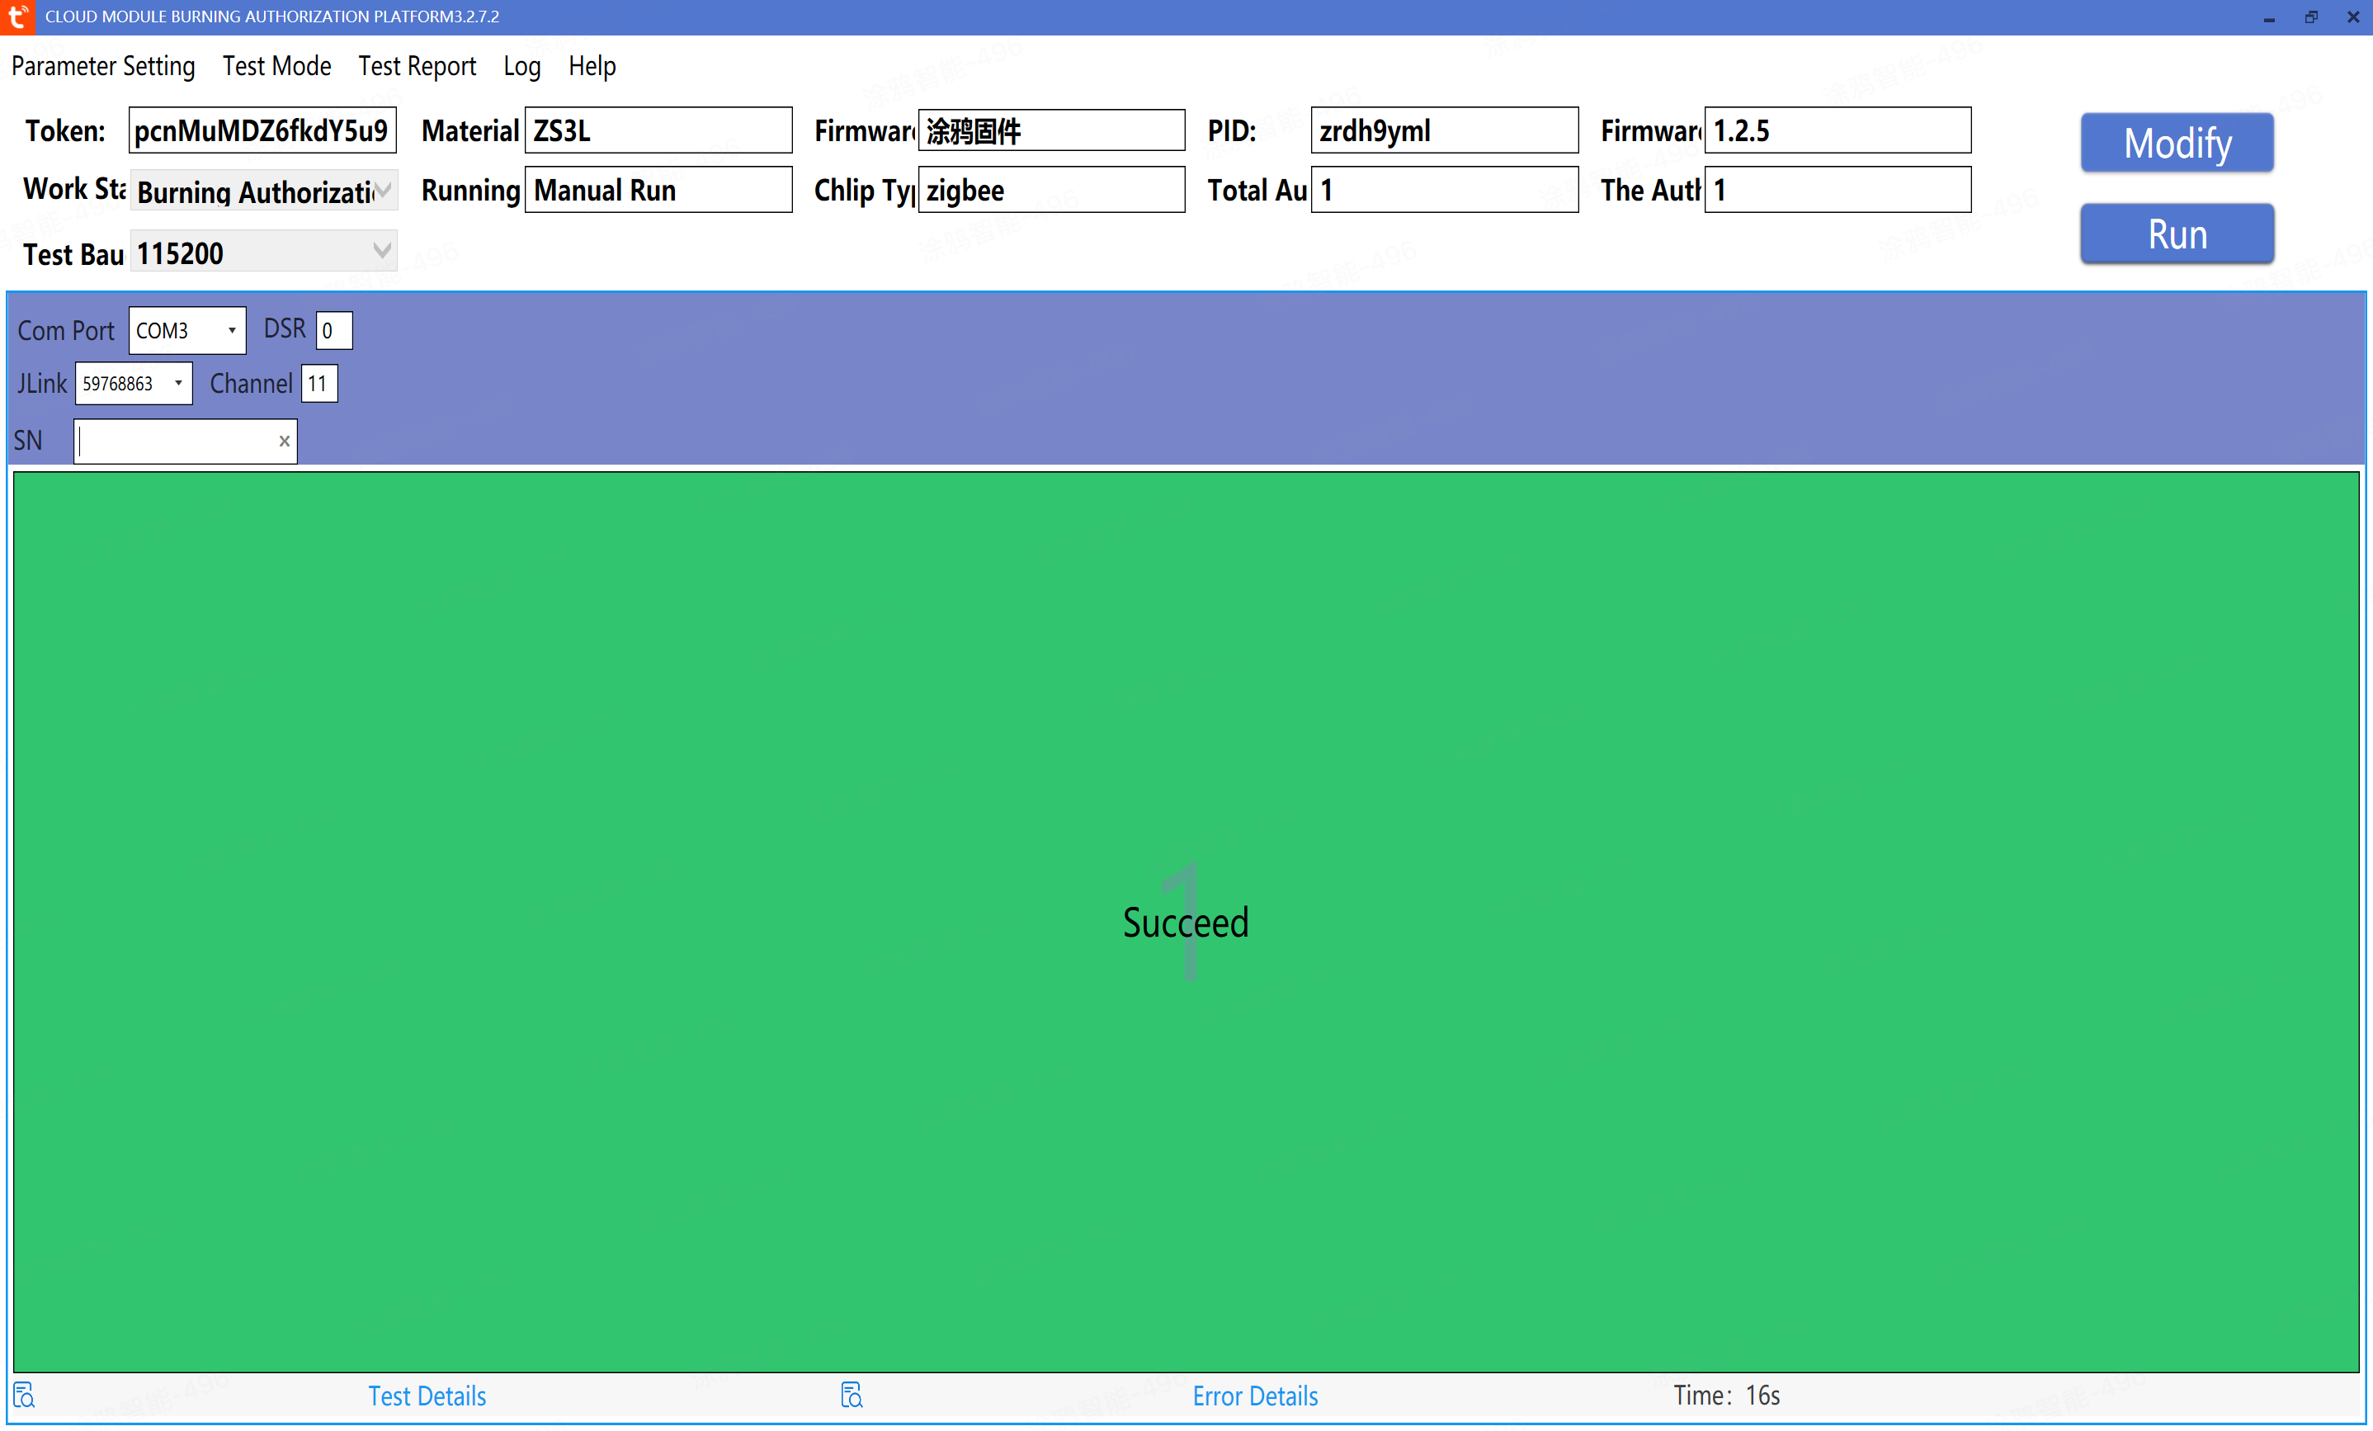Open the Test Mode menu
The height and width of the screenshot is (1431, 2373).
click(276, 65)
